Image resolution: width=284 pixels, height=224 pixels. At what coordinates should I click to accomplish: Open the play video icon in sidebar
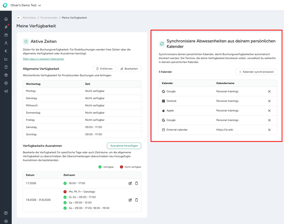tap(6, 83)
